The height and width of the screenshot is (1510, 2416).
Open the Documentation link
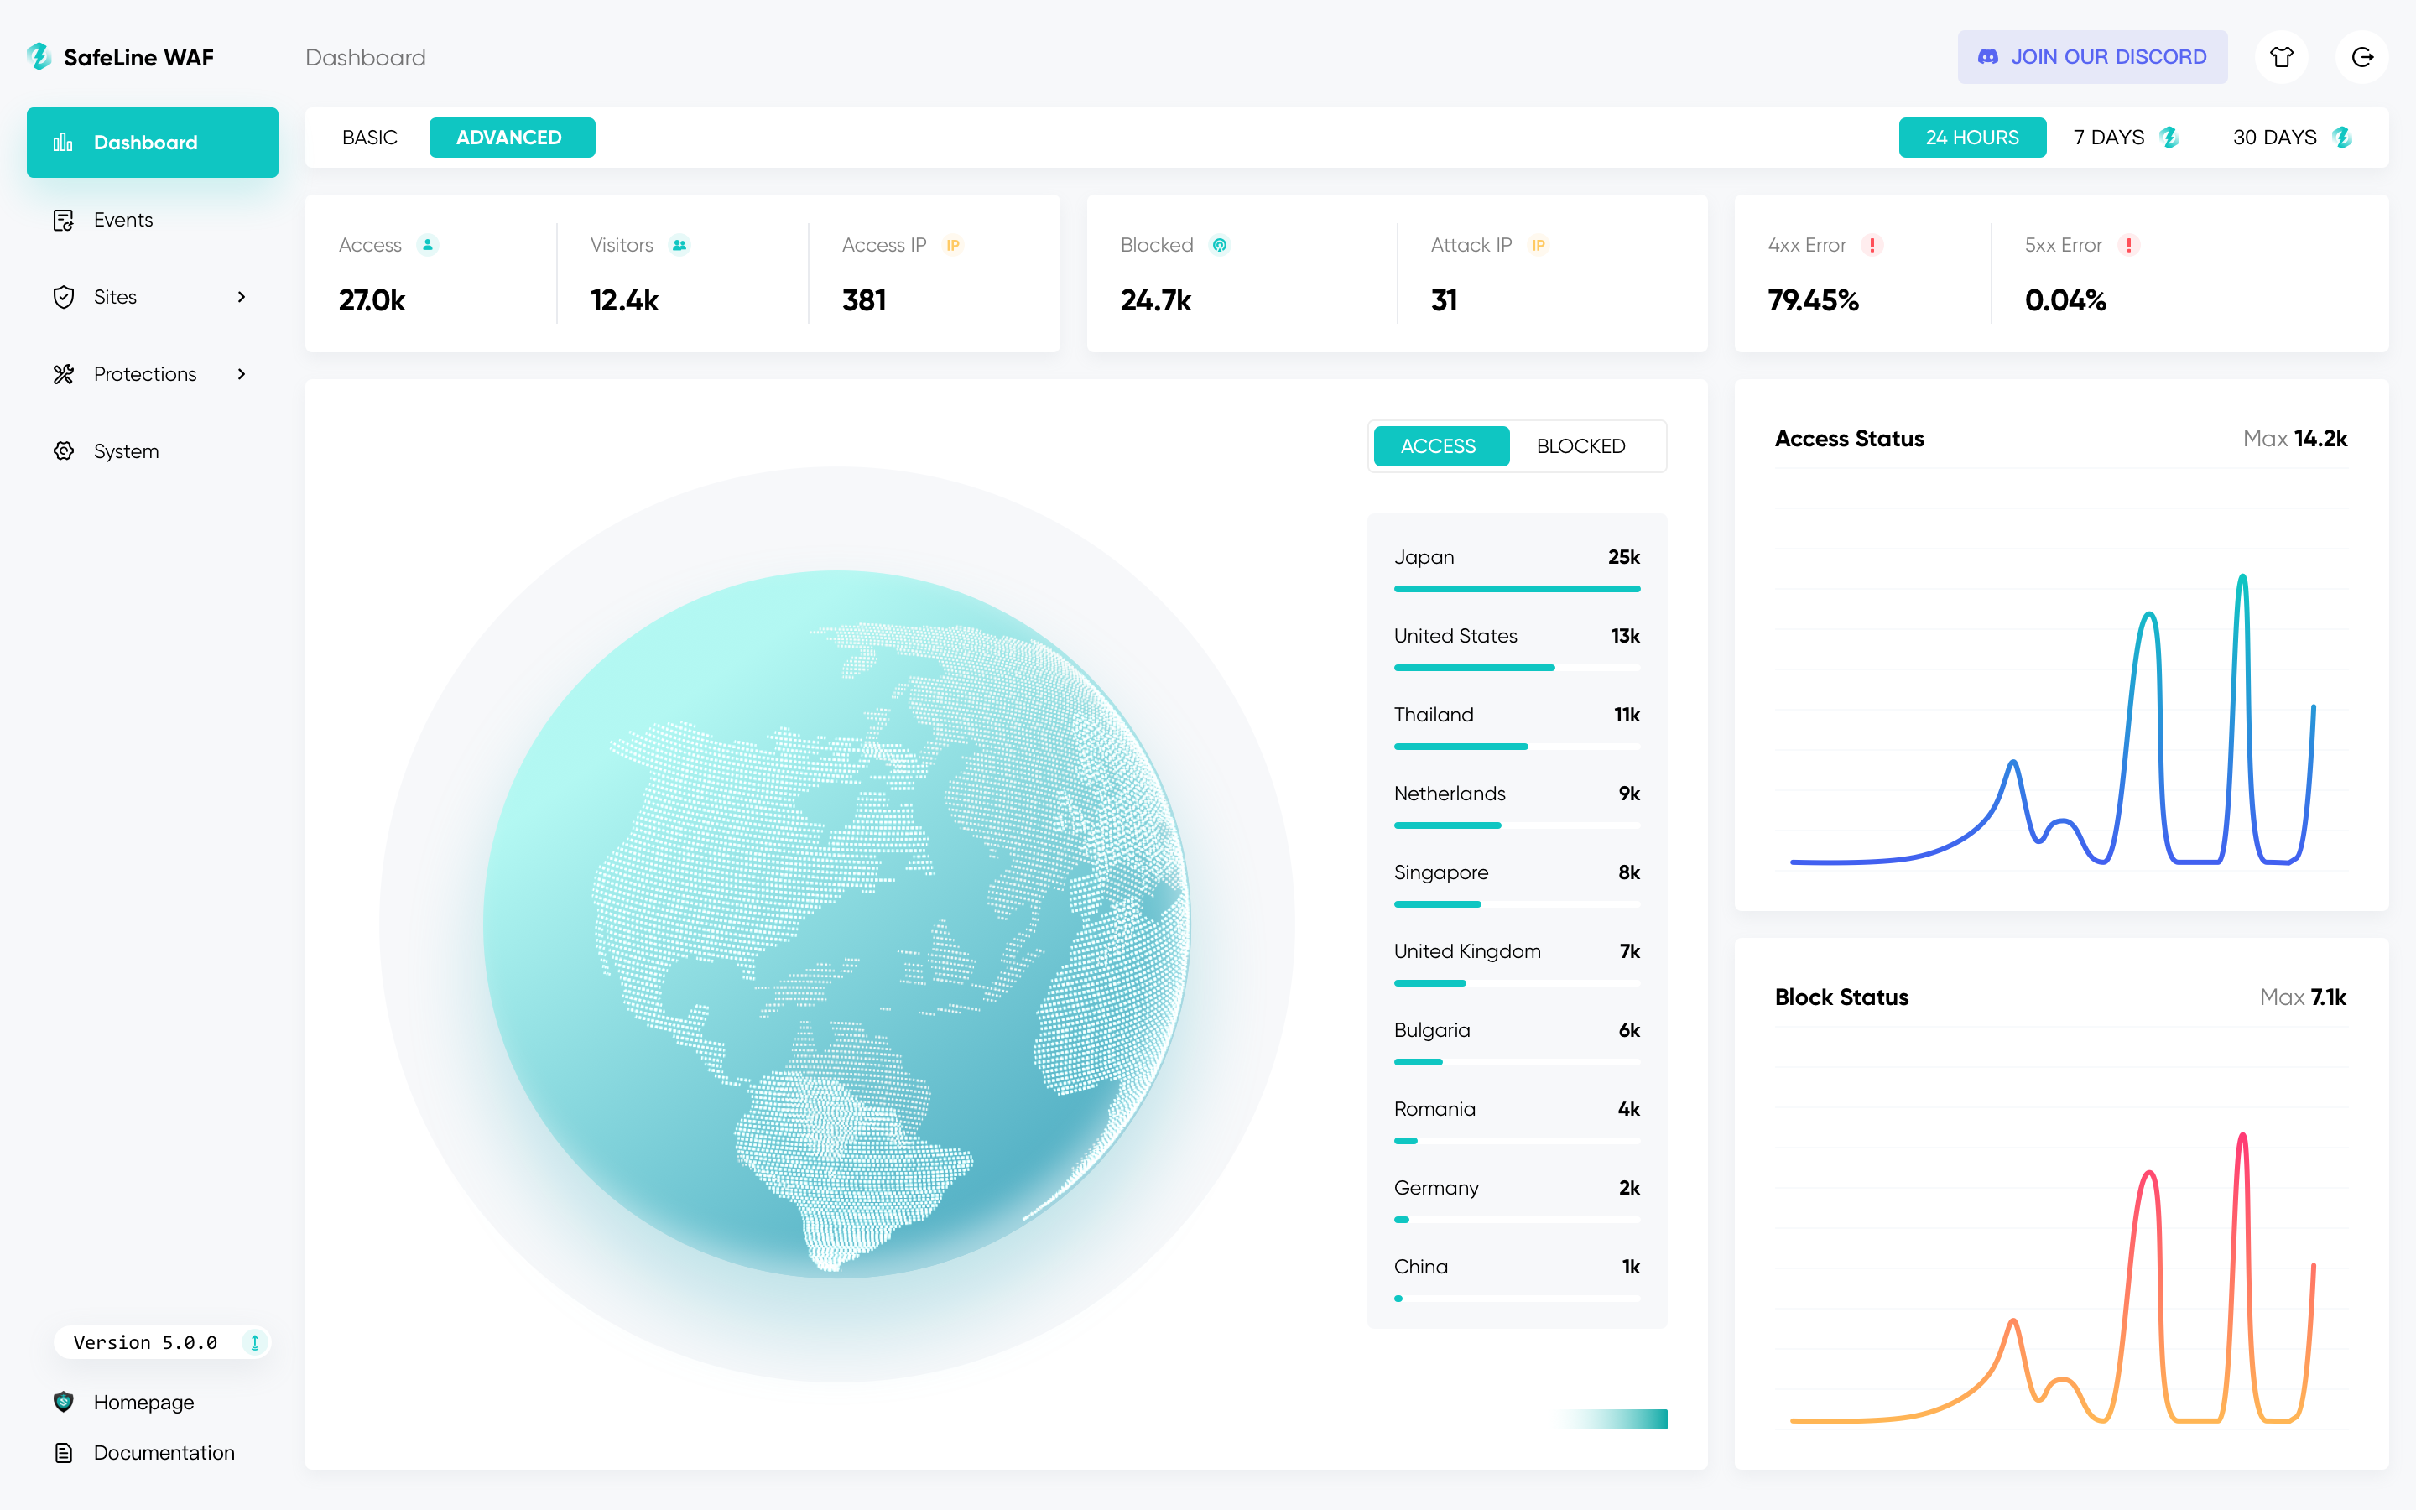pos(164,1453)
